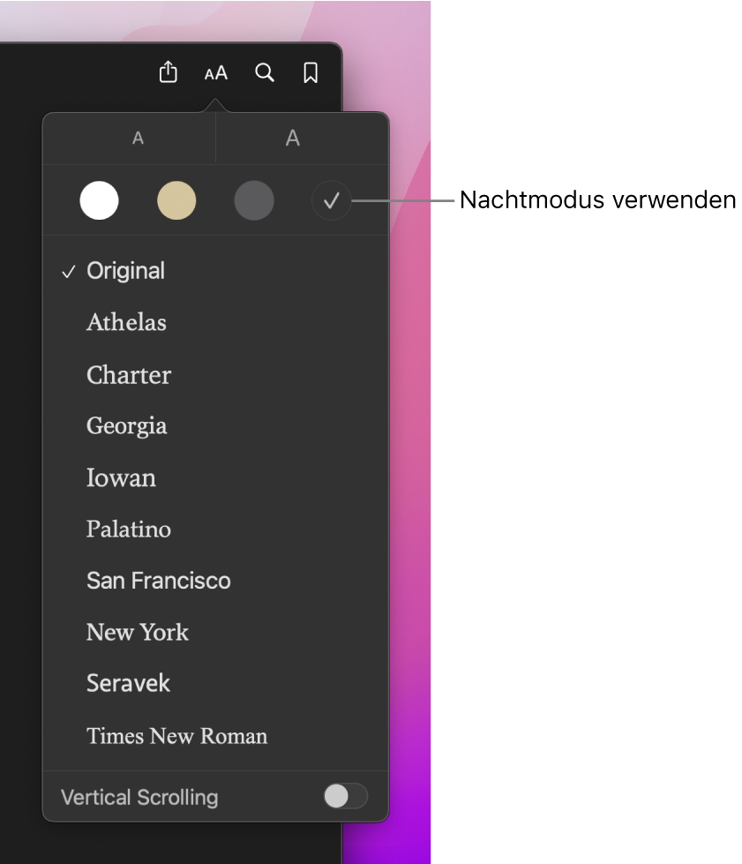
Task: Add a bookmark with the bookmark icon
Action: pyautogui.click(x=311, y=72)
